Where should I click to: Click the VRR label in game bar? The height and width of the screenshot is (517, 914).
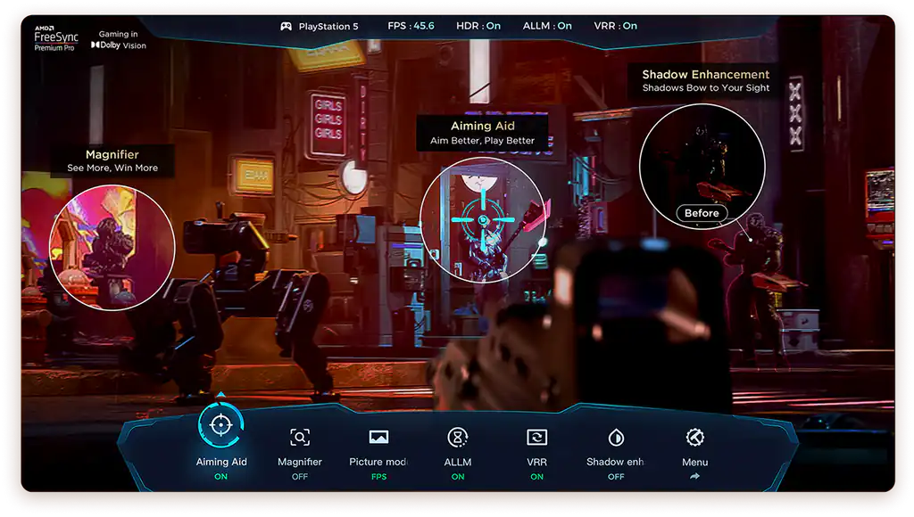(x=536, y=463)
